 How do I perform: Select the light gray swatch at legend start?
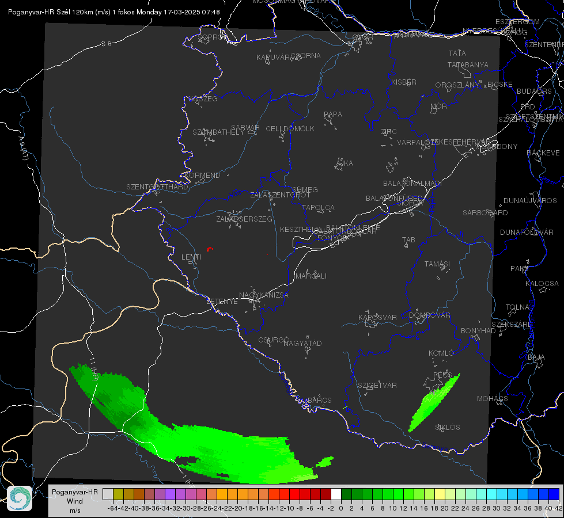(108, 494)
